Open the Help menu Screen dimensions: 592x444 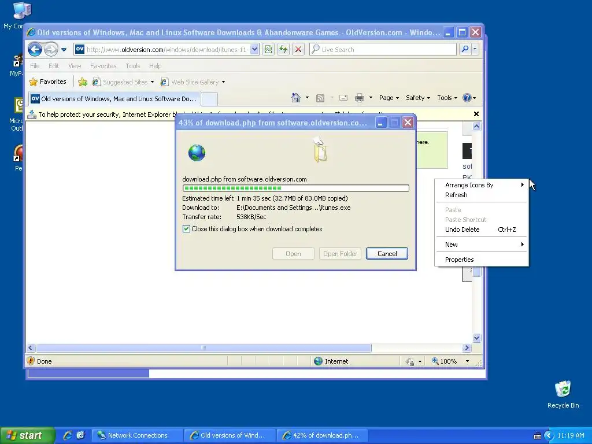coord(155,66)
